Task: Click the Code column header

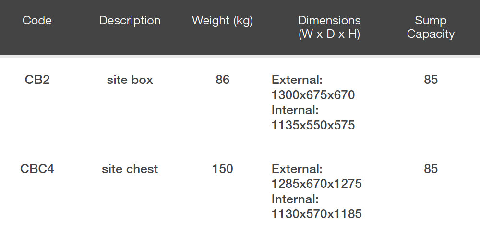Action: [37, 21]
